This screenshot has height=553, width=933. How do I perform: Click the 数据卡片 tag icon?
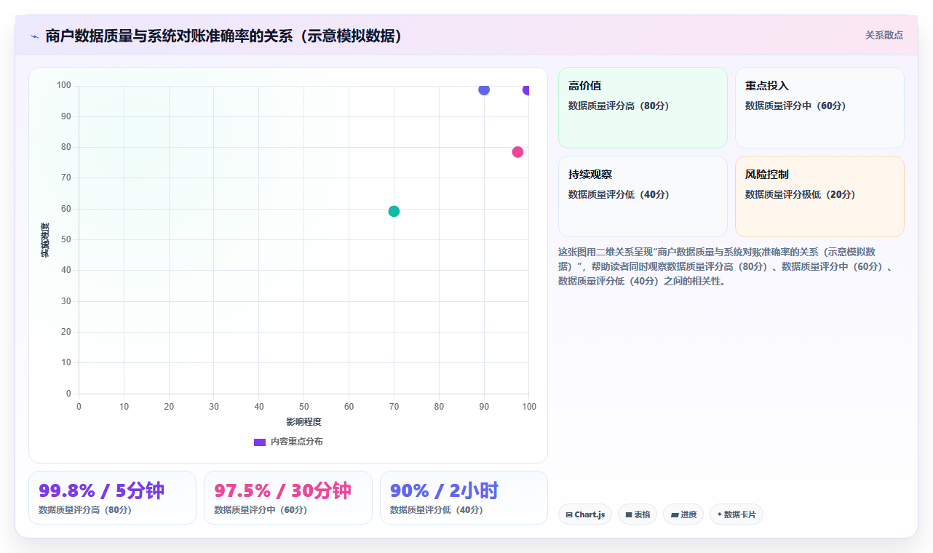[719, 514]
